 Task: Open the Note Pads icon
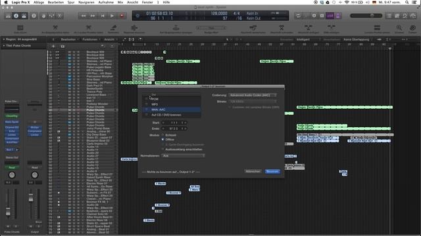pos(397,16)
